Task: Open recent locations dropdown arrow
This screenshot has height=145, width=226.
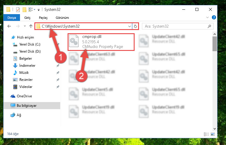Action: click(25, 26)
